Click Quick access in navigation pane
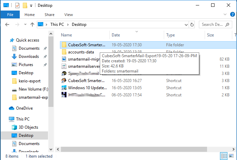Screen dimensions: 237x160 point(28,40)
